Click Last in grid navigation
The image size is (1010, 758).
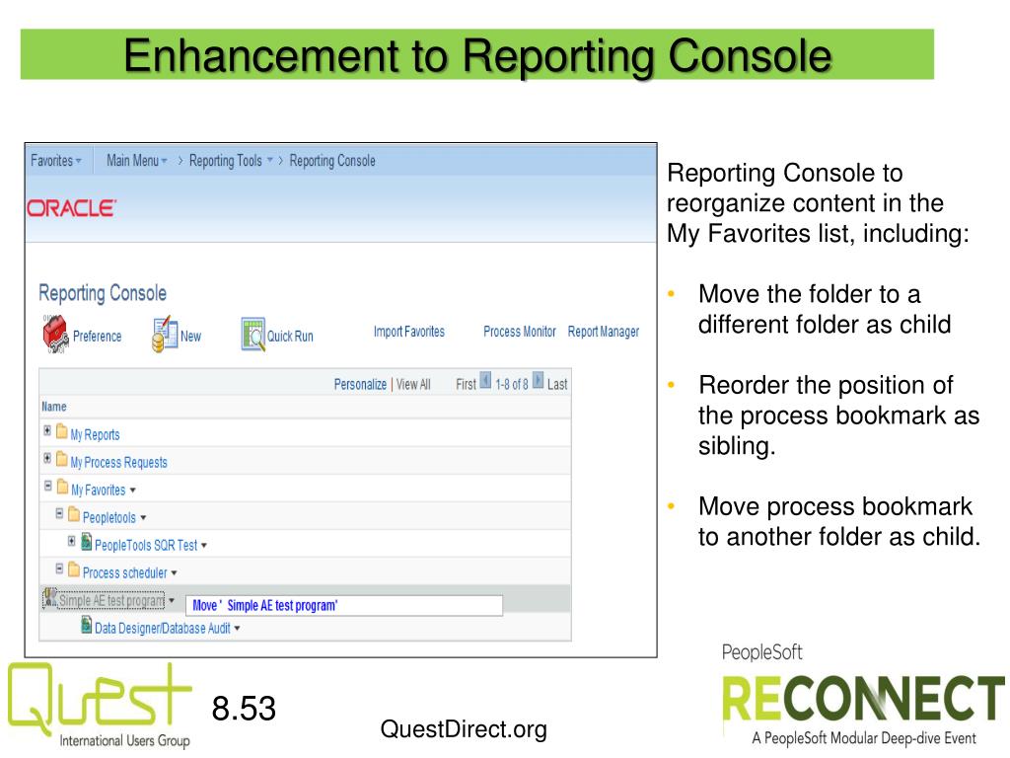click(x=557, y=384)
